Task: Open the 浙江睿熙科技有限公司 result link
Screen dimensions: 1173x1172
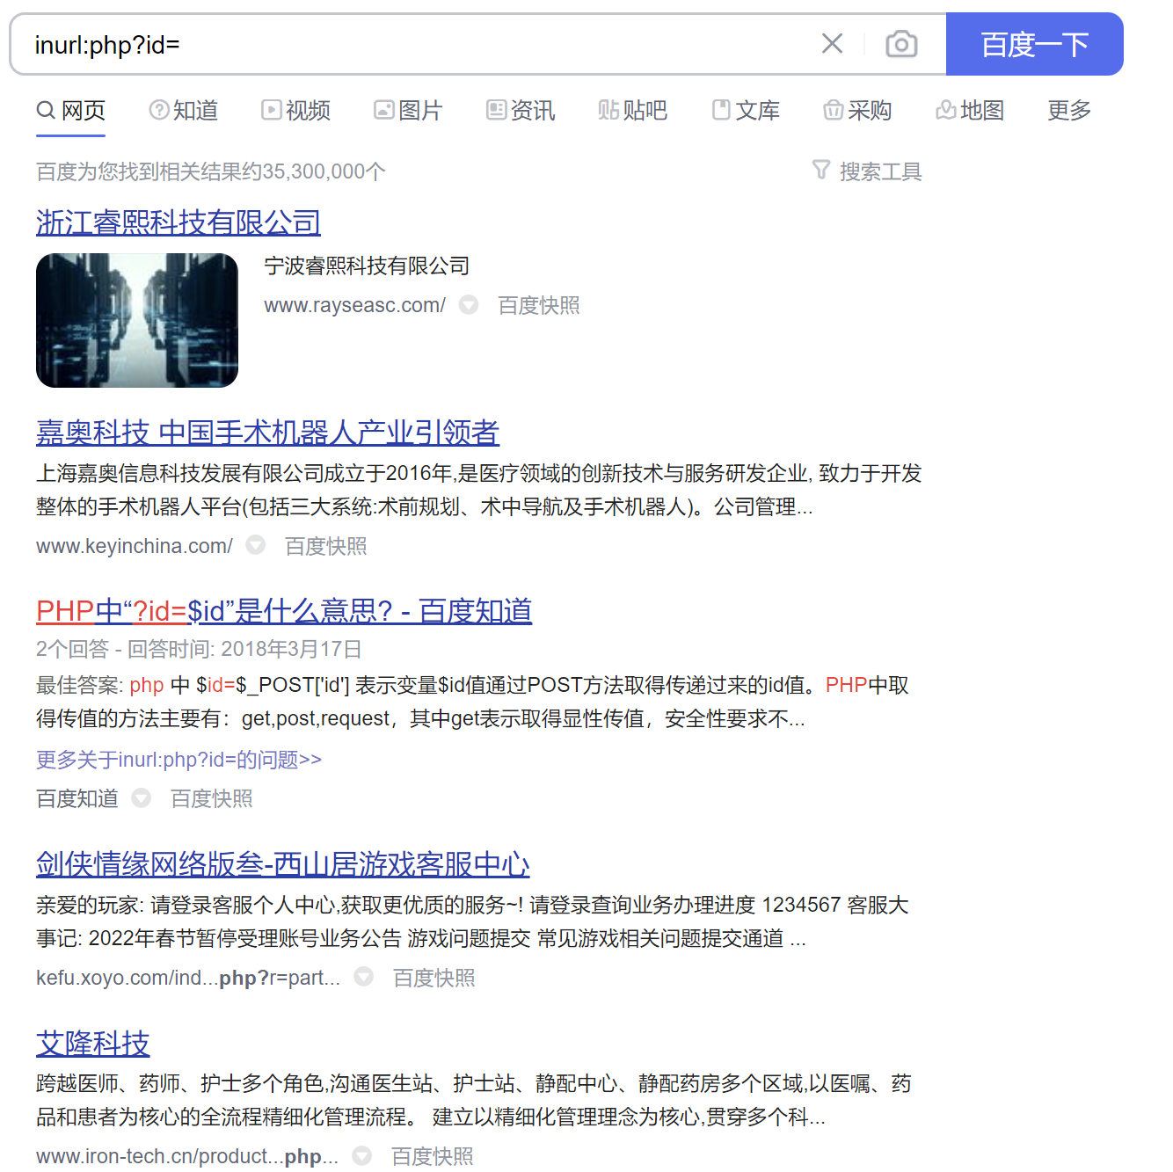Action: tap(178, 222)
